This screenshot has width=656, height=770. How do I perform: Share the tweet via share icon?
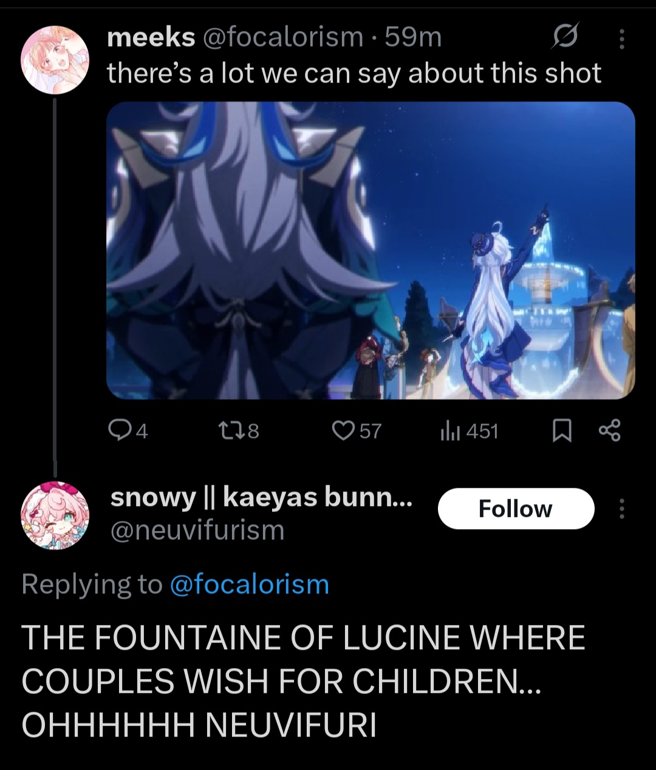click(x=609, y=431)
